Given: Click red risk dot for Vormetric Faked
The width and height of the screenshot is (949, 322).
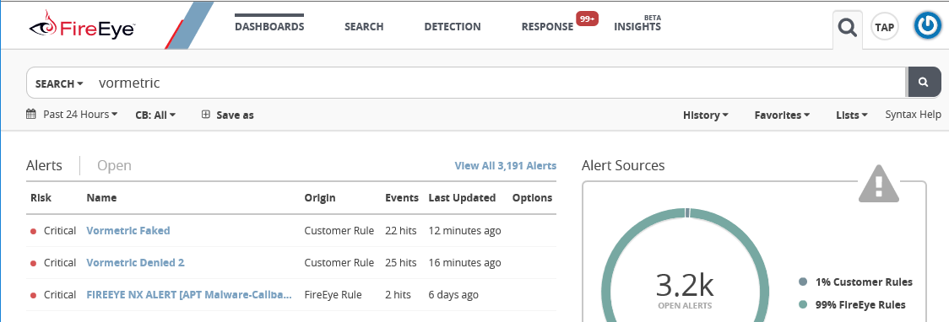Looking at the screenshot, I should (x=33, y=231).
